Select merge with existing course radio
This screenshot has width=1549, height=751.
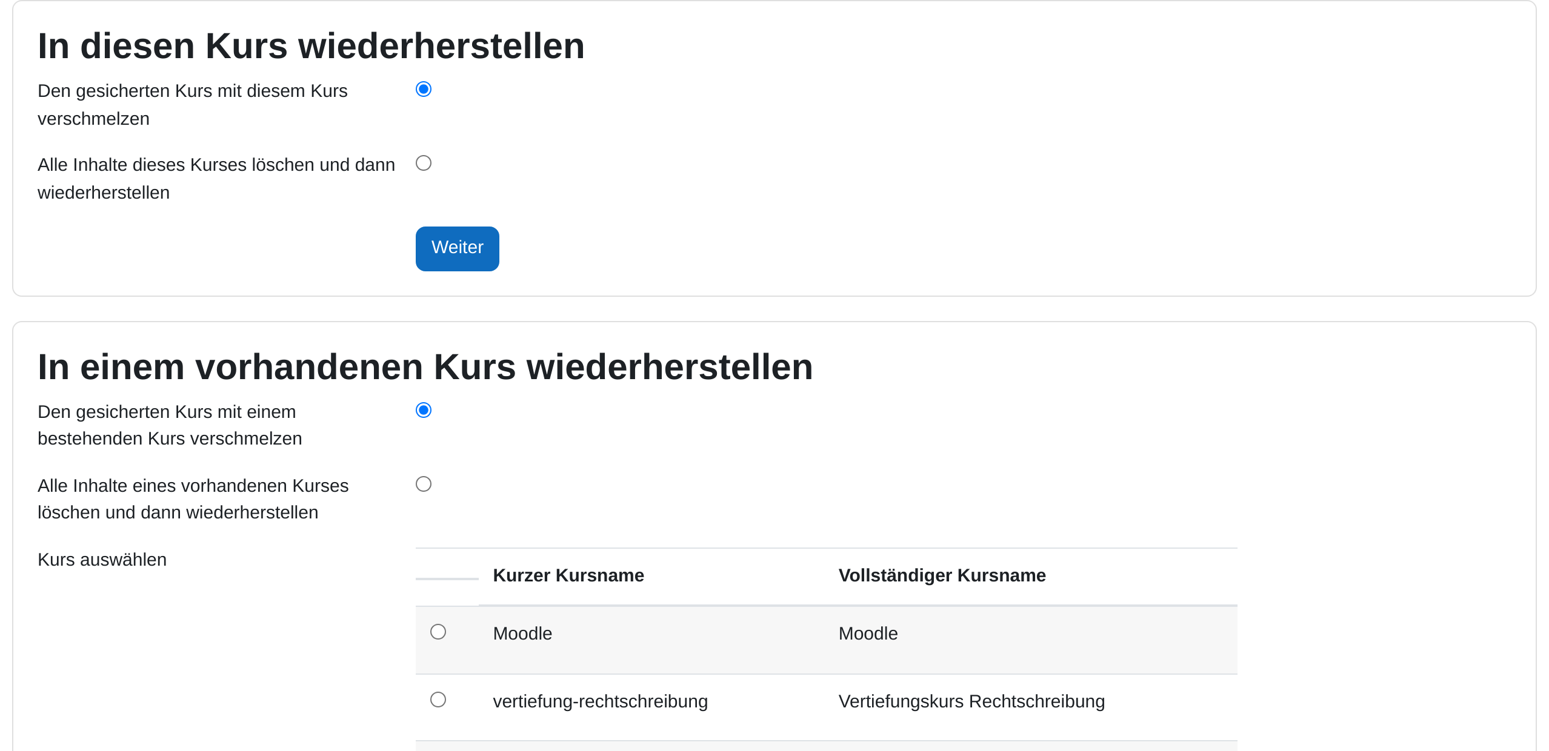[424, 410]
